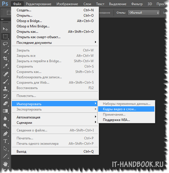
Task: Choose Выход to quit Photoshop
Action: [x=55, y=152]
